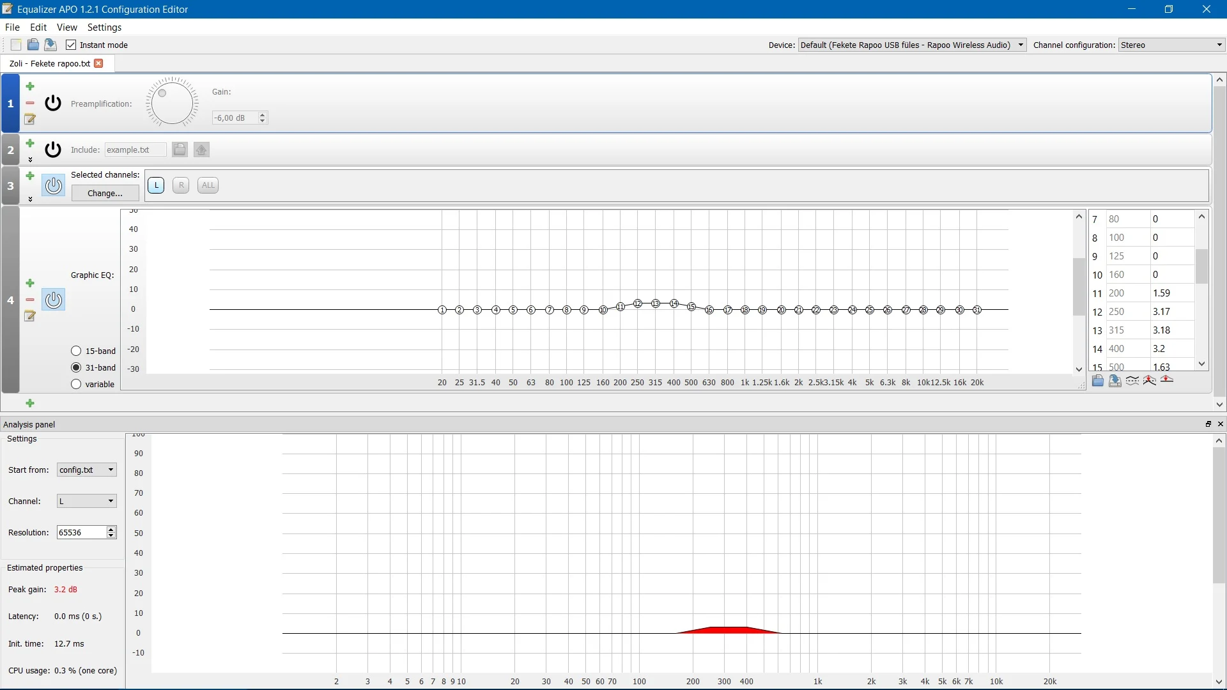This screenshot has width=1227, height=690.
Task: Click the Preamplification gain dial
Action: pyautogui.click(x=172, y=102)
